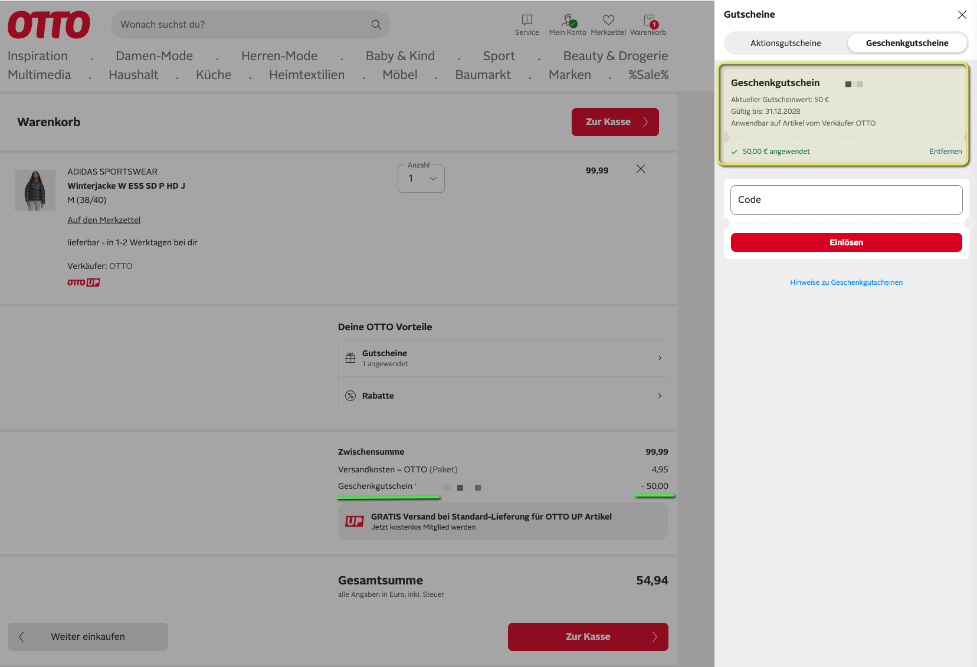The height and width of the screenshot is (667, 977).
Task: Click the gift icon beside Gutscheine
Action: pos(350,358)
